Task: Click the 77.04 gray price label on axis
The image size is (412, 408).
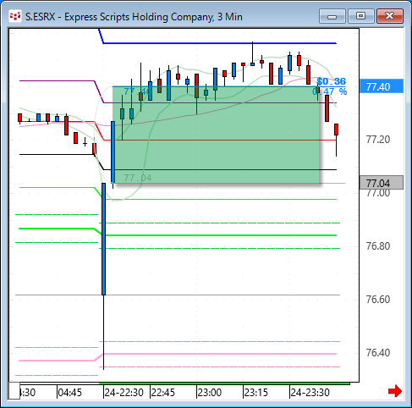Action: [382, 183]
